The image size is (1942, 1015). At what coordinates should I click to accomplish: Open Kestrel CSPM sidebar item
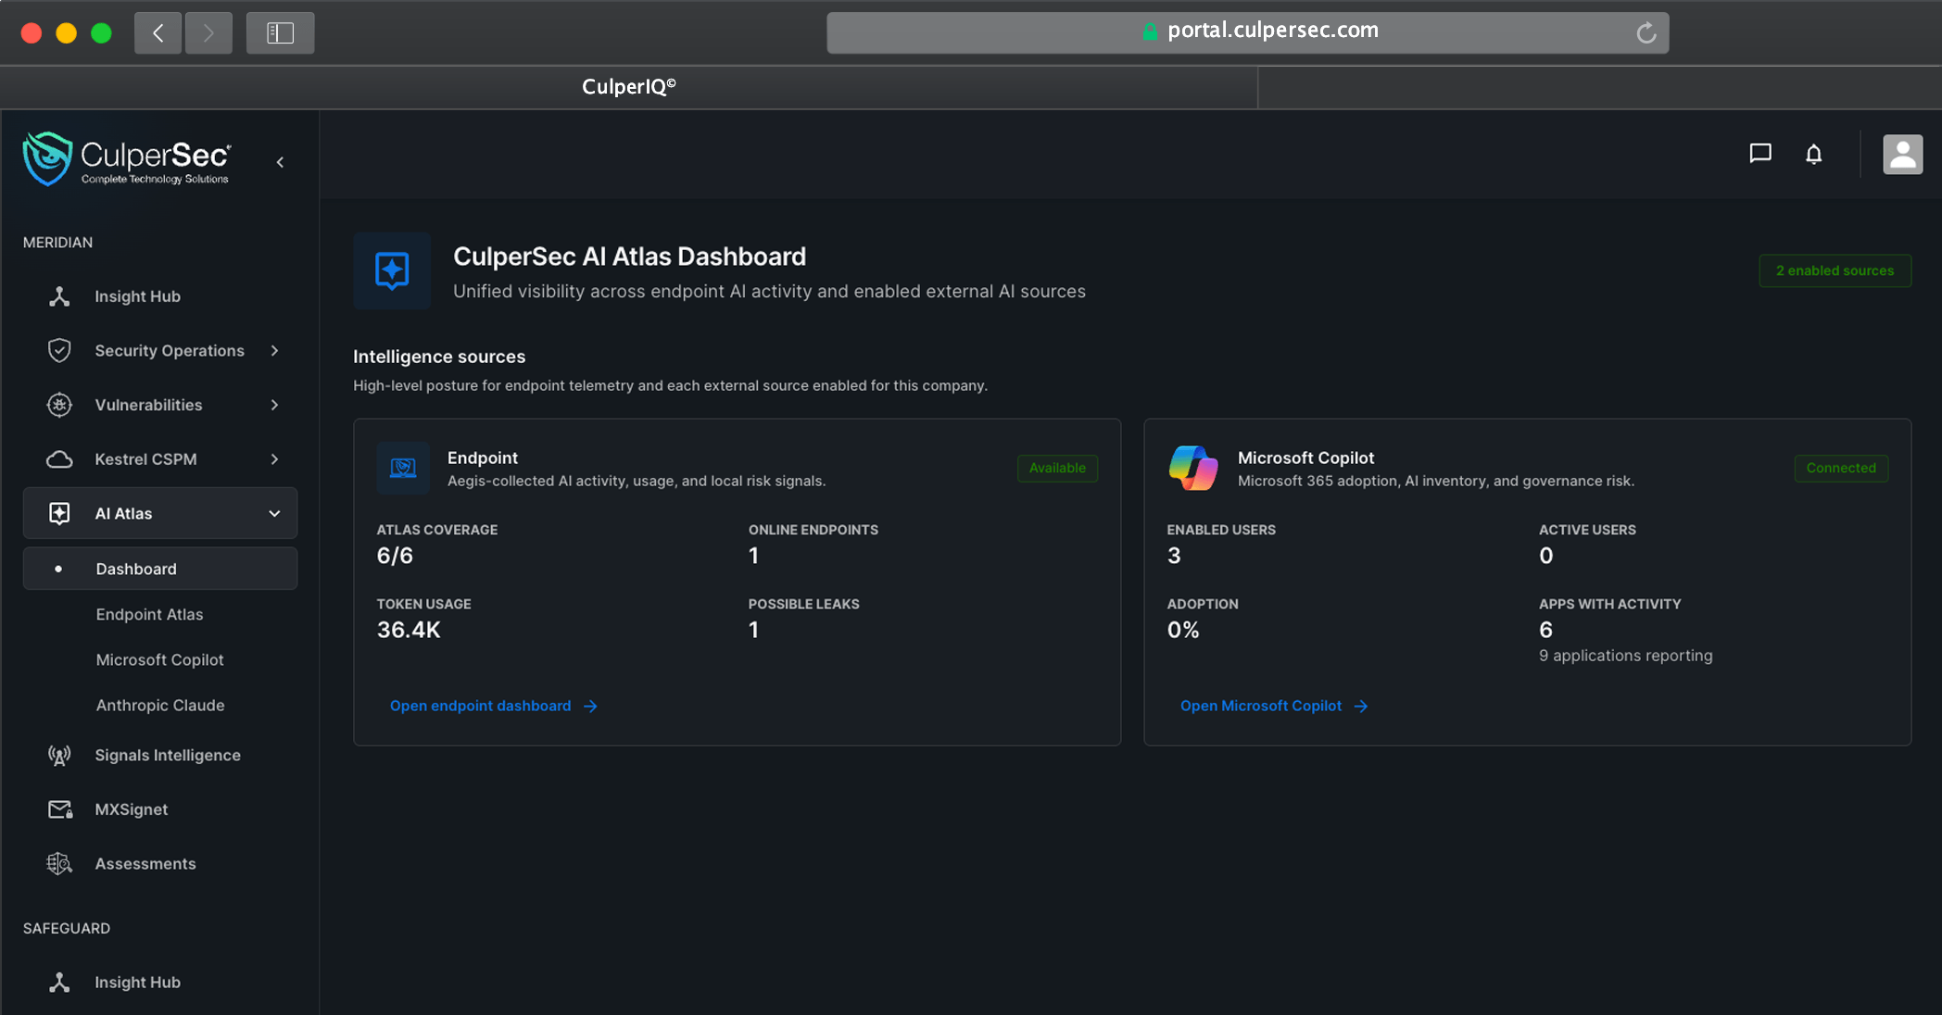point(160,459)
